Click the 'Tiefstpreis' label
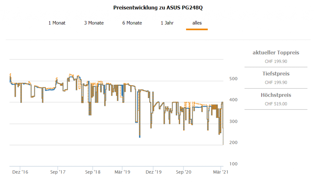 pyautogui.click(x=276, y=74)
